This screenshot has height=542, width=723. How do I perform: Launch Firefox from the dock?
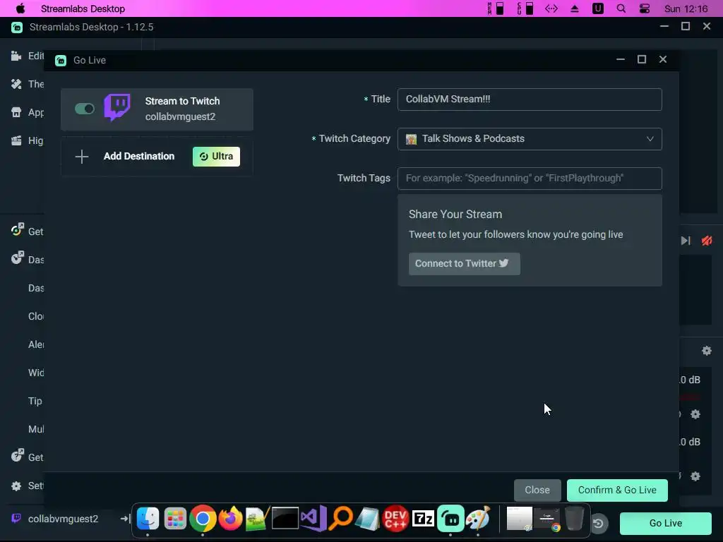coord(230,519)
